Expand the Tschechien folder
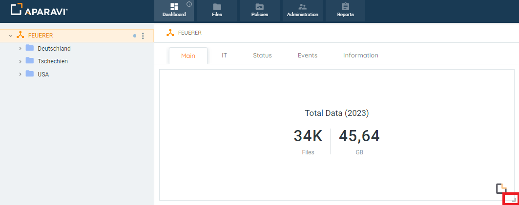Screen dimensions: 519x205 pos(20,61)
